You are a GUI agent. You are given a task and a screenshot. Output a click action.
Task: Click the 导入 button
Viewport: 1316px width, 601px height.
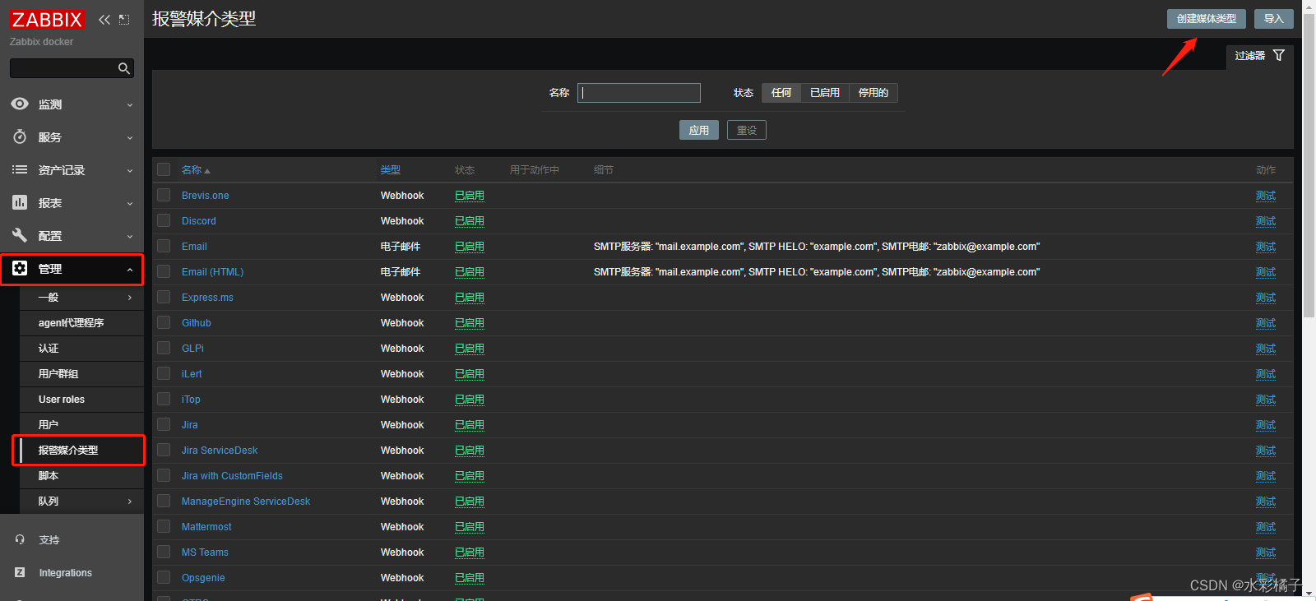pos(1273,19)
